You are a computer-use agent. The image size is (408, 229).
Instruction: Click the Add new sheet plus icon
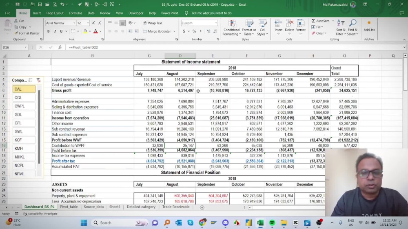202,207
